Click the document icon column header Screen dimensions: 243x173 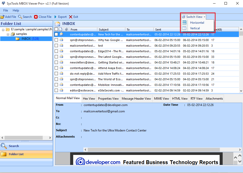pos(60,29)
